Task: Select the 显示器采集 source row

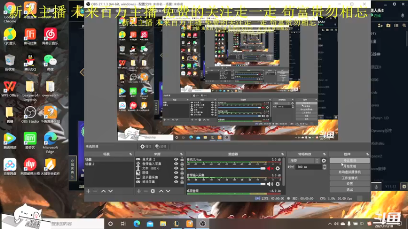Action: tap(160, 177)
